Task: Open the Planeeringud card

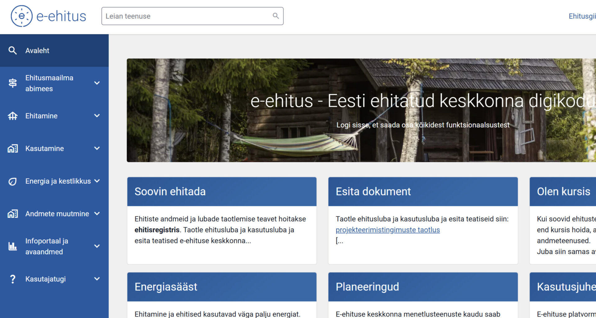Action: pos(368,287)
